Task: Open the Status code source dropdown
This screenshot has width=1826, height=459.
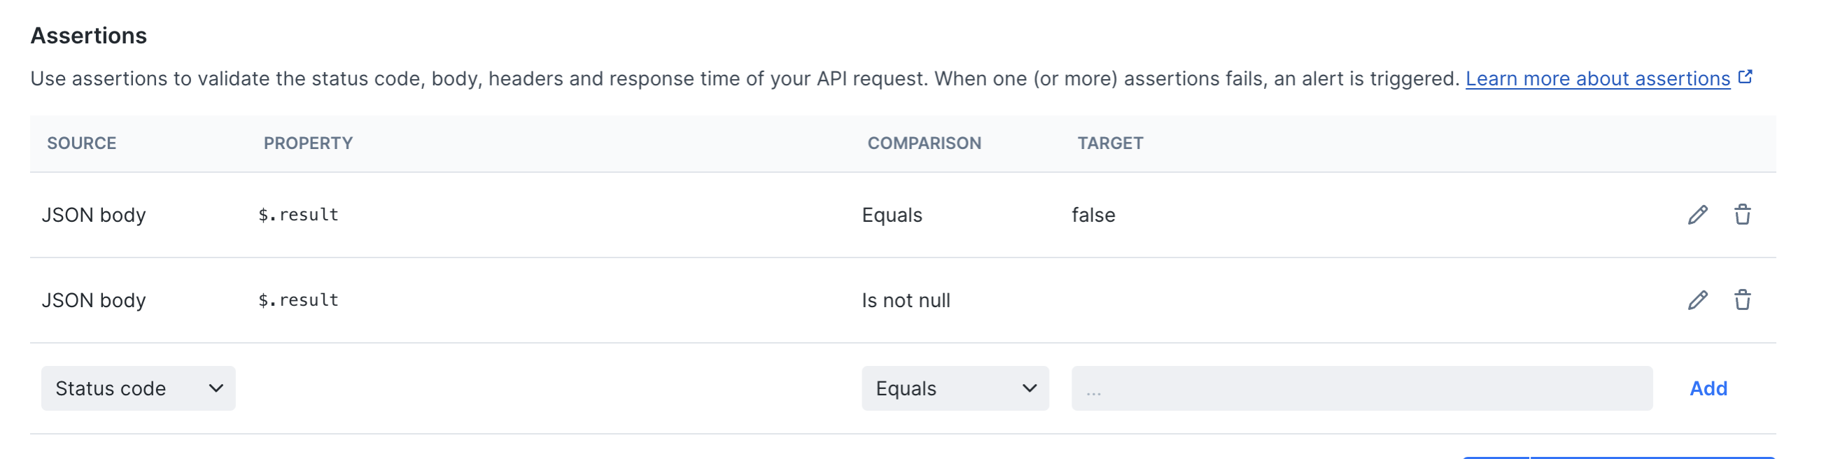Action: click(136, 388)
